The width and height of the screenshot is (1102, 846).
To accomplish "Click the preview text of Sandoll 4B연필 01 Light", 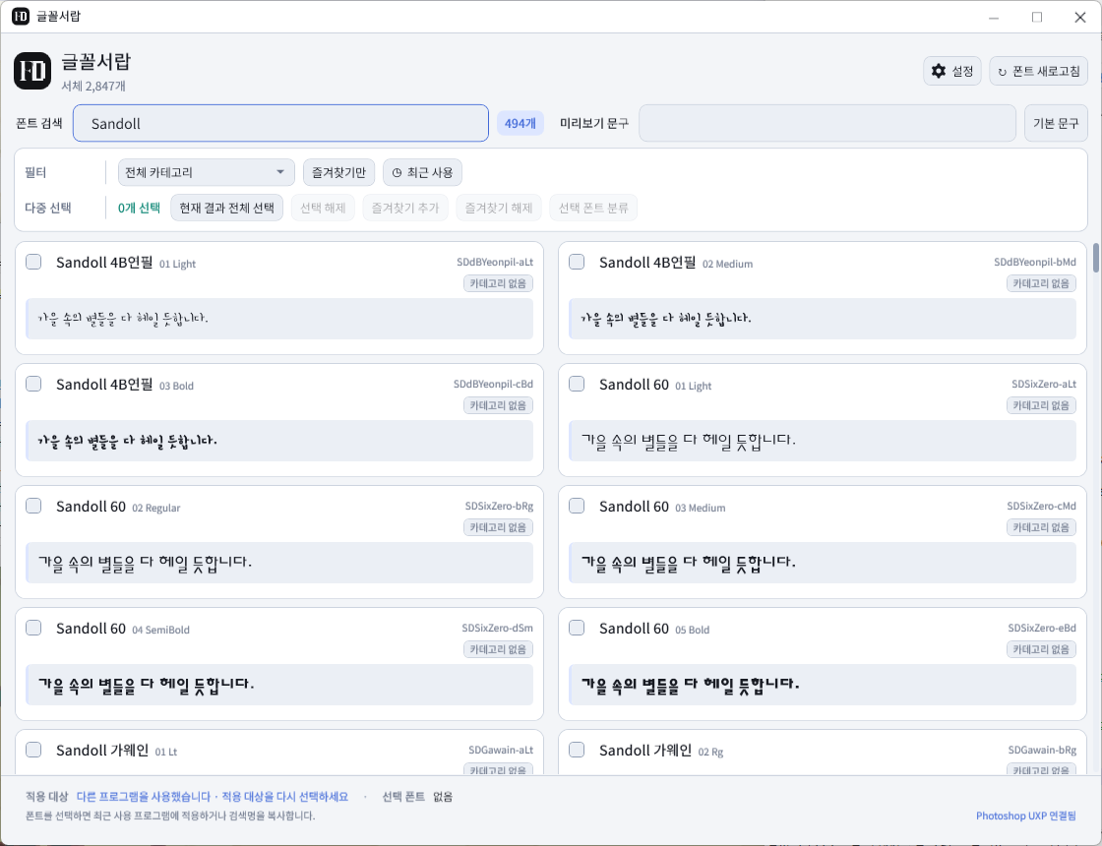I will (123, 319).
